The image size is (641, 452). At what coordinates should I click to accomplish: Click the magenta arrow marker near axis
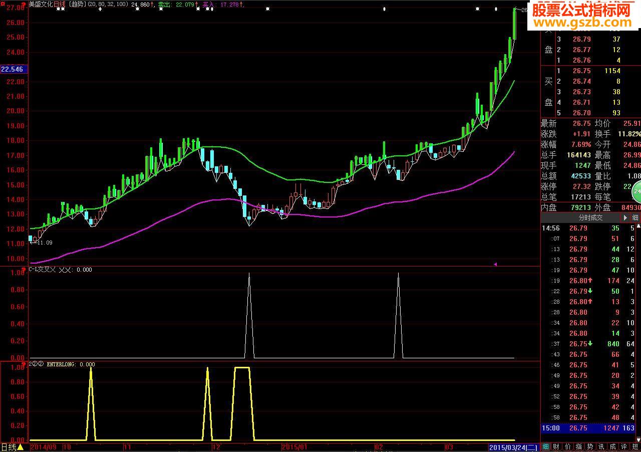[495, 264]
